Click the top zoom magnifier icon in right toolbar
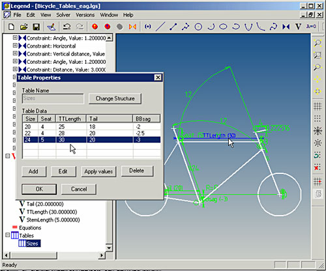This screenshot has width=326, height=271. point(318,43)
